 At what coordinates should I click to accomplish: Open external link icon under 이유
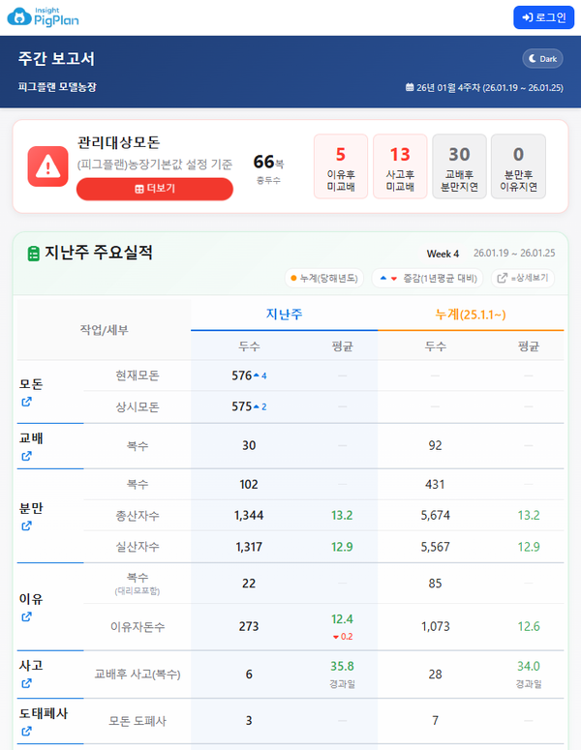click(26, 616)
